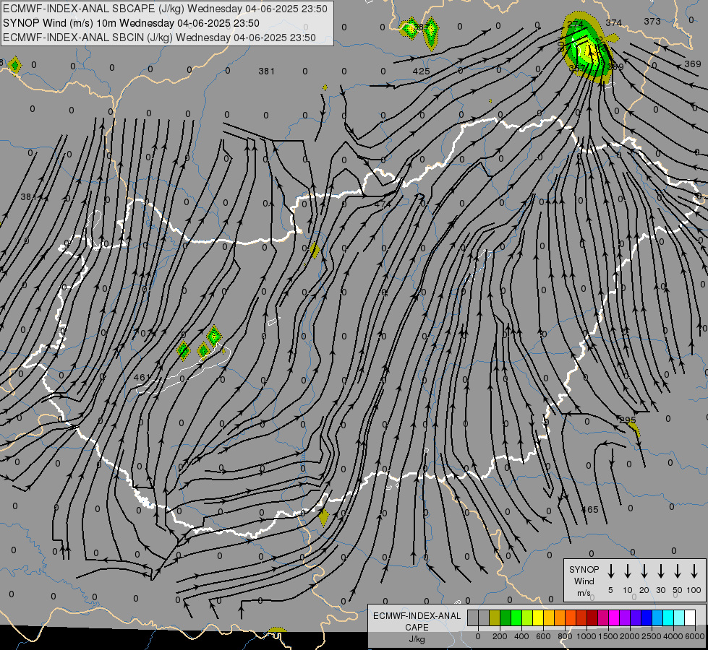708x650 pixels.
Task: Click the '4000' tick label on CAPE scale
Action: tap(673, 636)
